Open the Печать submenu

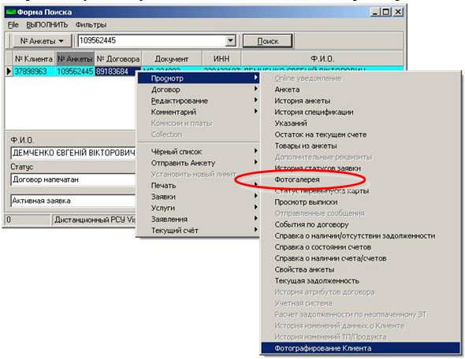pos(199,186)
